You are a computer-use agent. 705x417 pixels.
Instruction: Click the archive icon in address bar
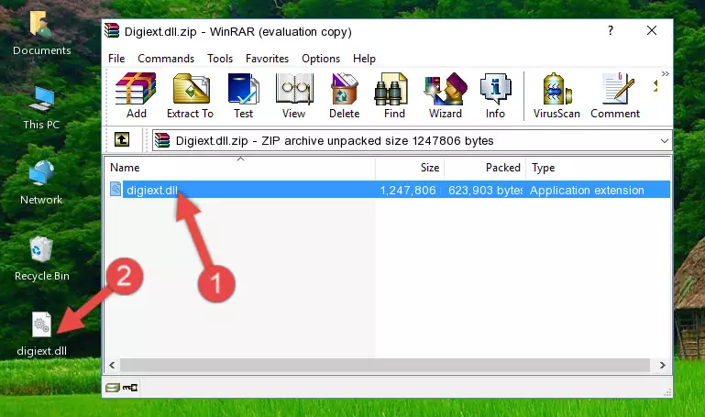click(x=162, y=140)
